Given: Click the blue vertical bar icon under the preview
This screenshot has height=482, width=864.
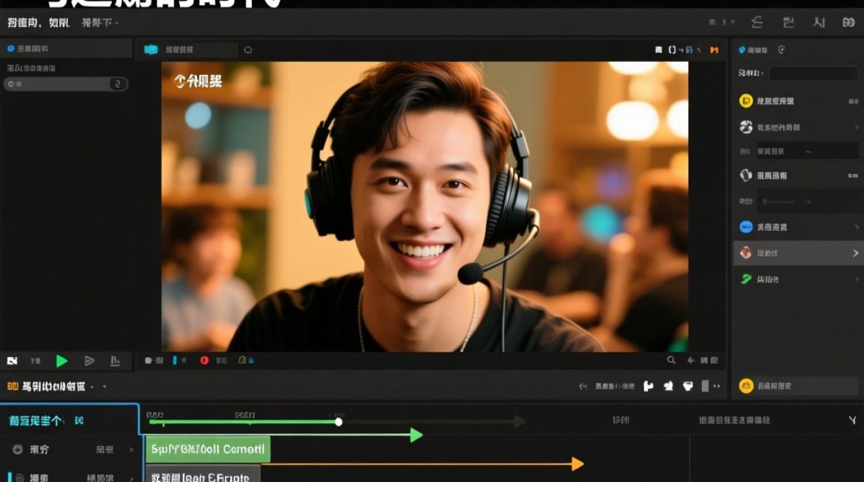Looking at the screenshot, I should pyautogui.click(x=175, y=361).
